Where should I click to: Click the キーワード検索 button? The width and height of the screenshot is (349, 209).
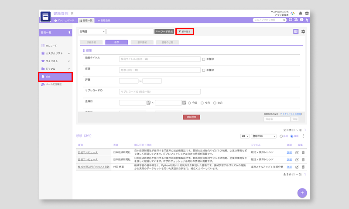164,31
